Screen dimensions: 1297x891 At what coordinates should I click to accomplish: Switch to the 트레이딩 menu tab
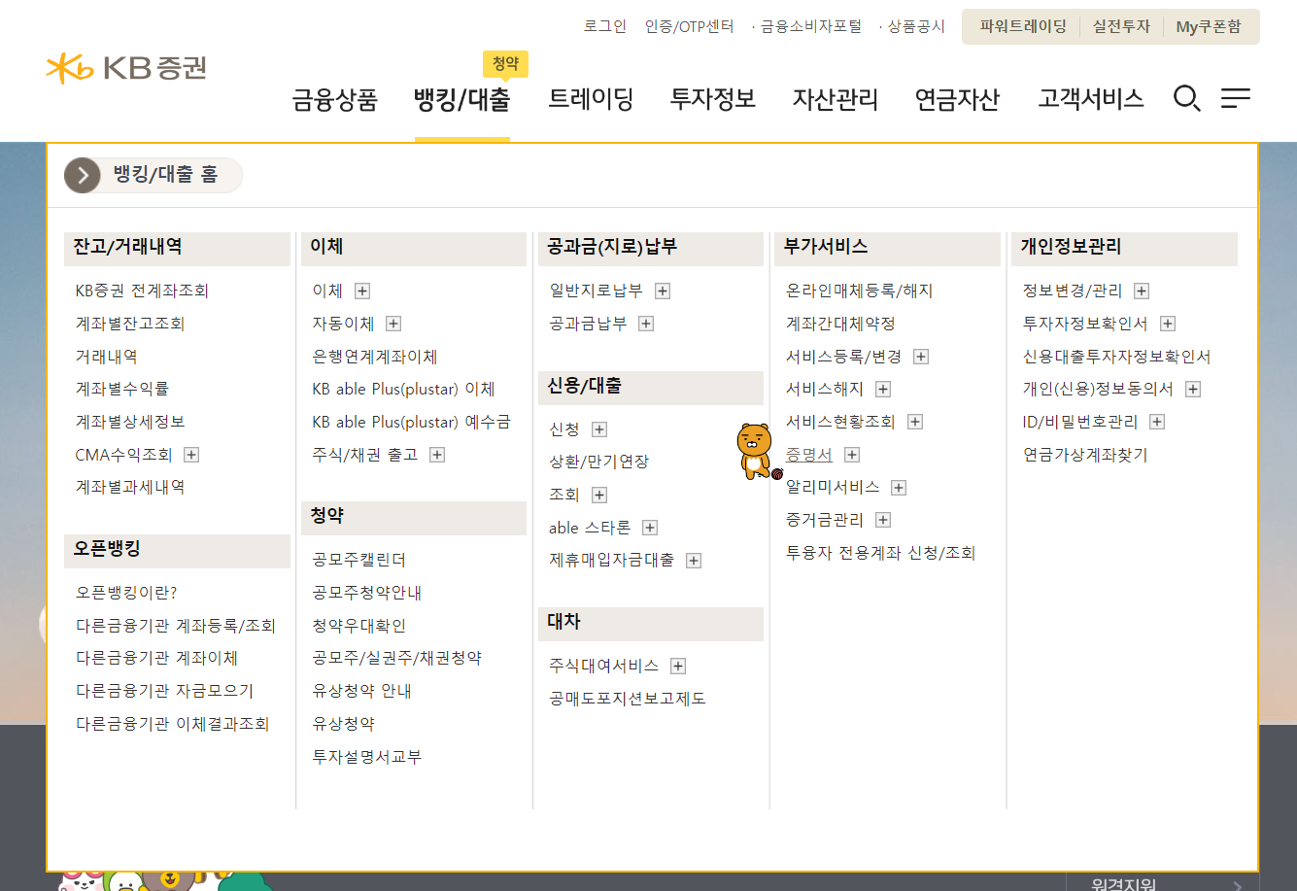pyautogui.click(x=592, y=98)
